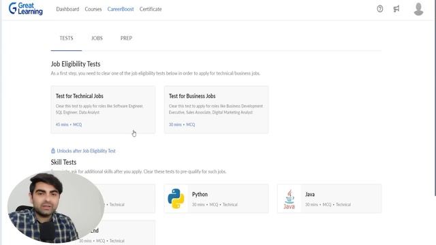Open the Test for Technical Jobs card
The height and width of the screenshot is (245, 436).
(103, 110)
